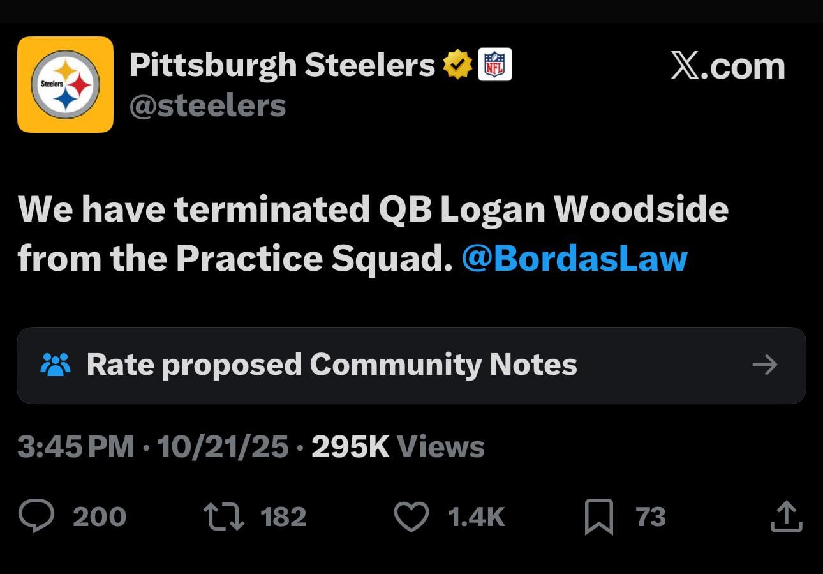This screenshot has height=574, width=823.
Task: Click the @BordasLaw mention
Action: [x=574, y=258]
